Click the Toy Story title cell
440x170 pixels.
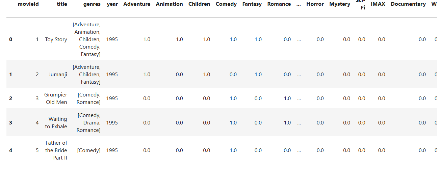coord(56,39)
